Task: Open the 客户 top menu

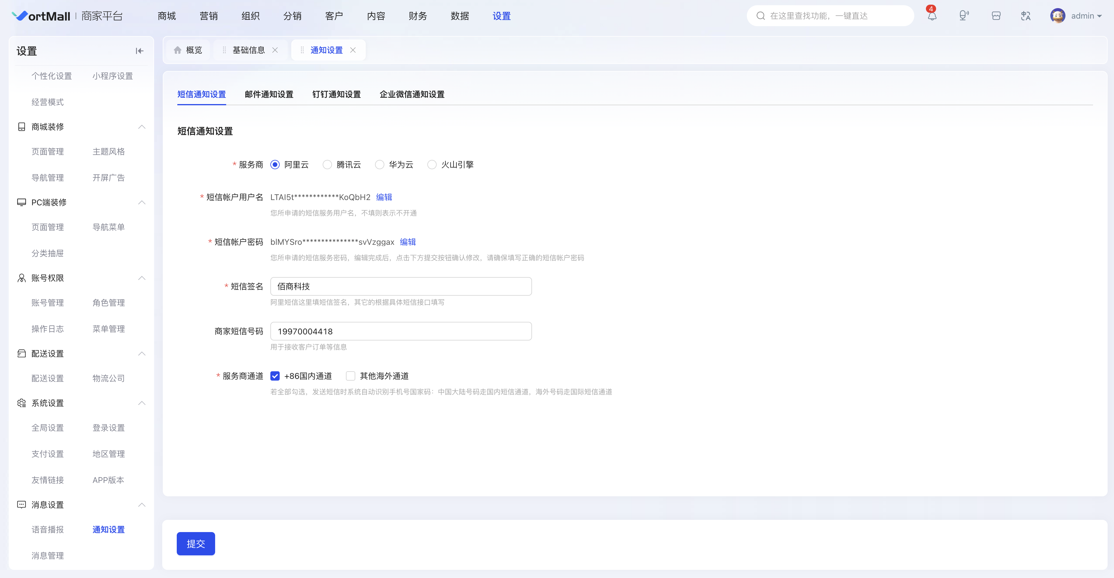Action: pyautogui.click(x=334, y=16)
